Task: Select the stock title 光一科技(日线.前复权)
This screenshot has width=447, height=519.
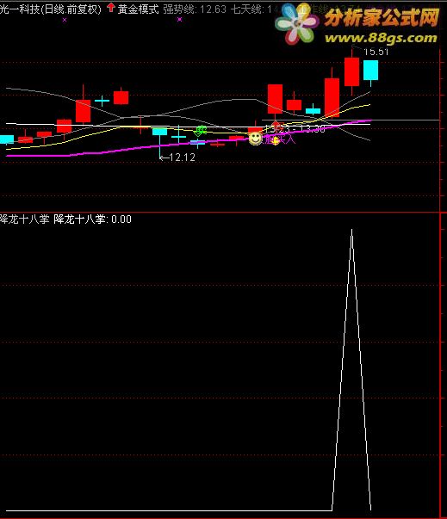Action: point(50,9)
